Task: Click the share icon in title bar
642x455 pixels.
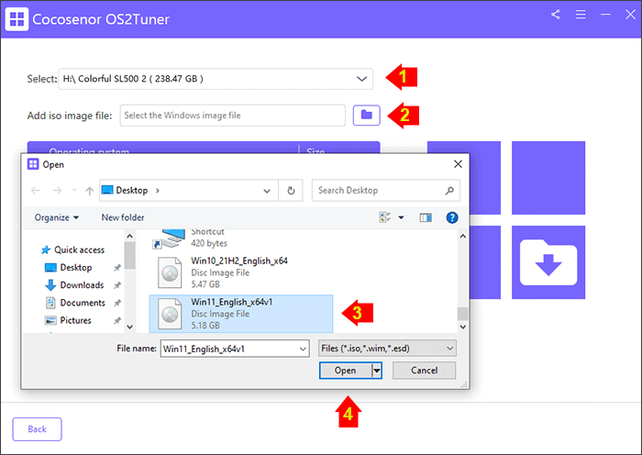Action: coord(555,15)
